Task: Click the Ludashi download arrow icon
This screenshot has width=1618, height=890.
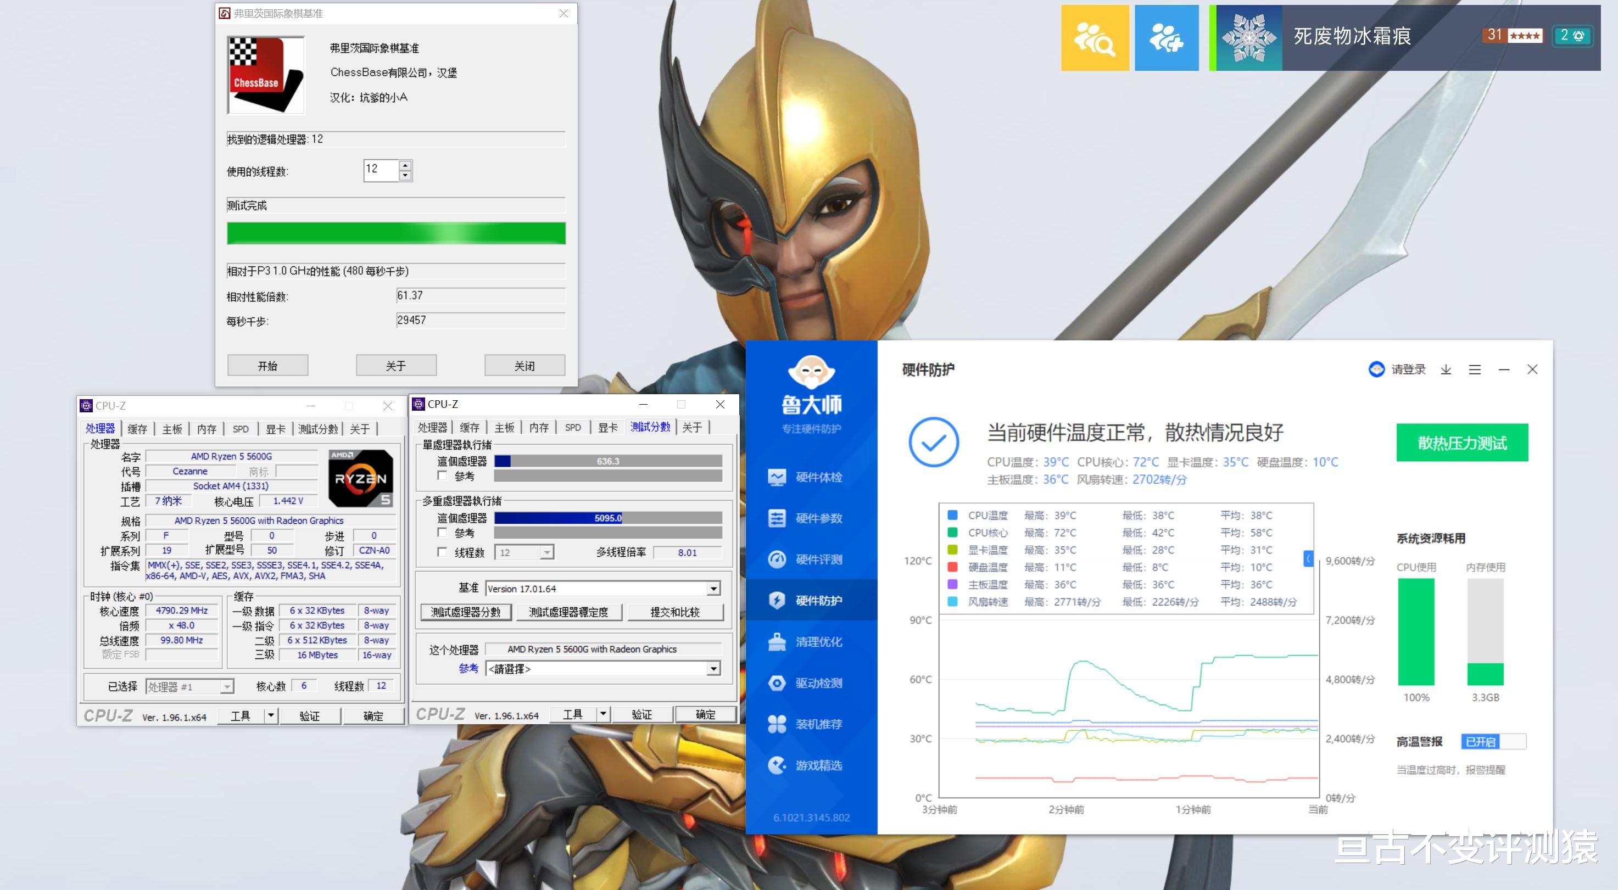Action: pos(1446,370)
